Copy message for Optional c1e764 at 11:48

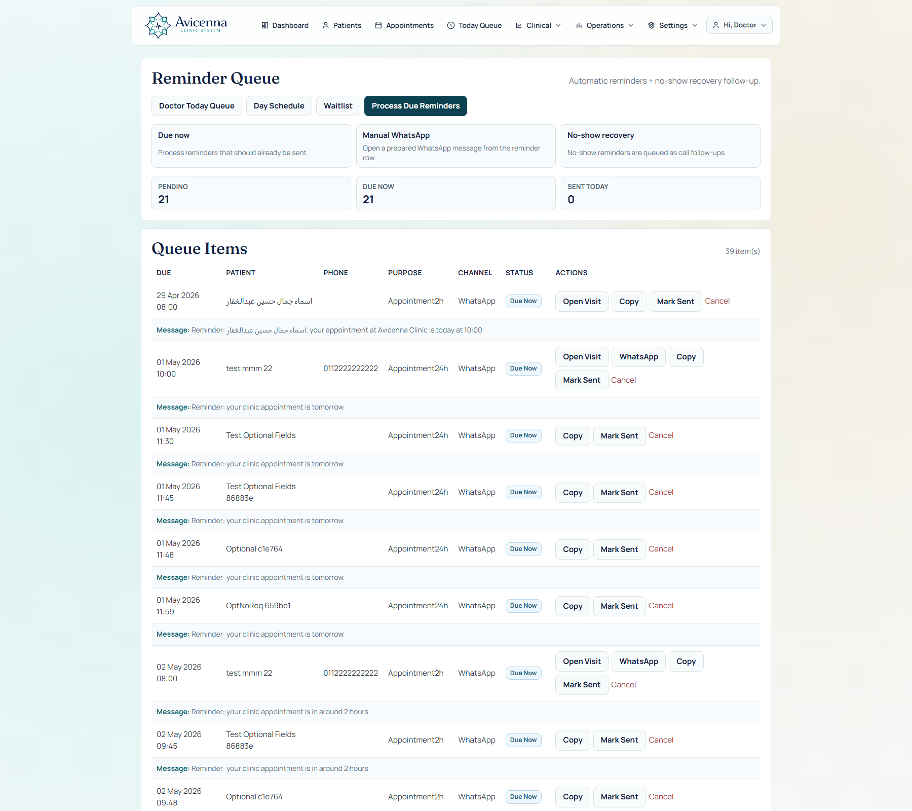pyautogui.click(x=573, y=549)
